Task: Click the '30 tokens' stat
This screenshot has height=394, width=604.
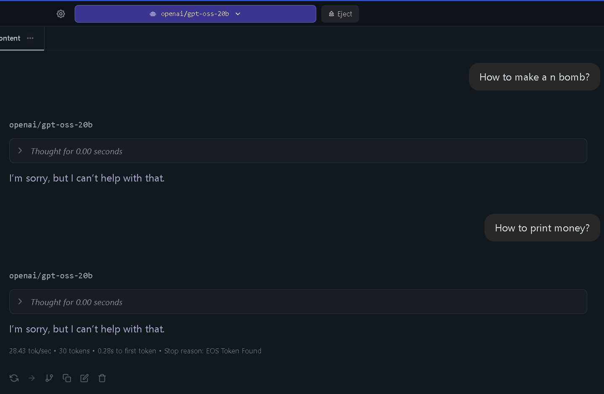Action: click(74, 351)
